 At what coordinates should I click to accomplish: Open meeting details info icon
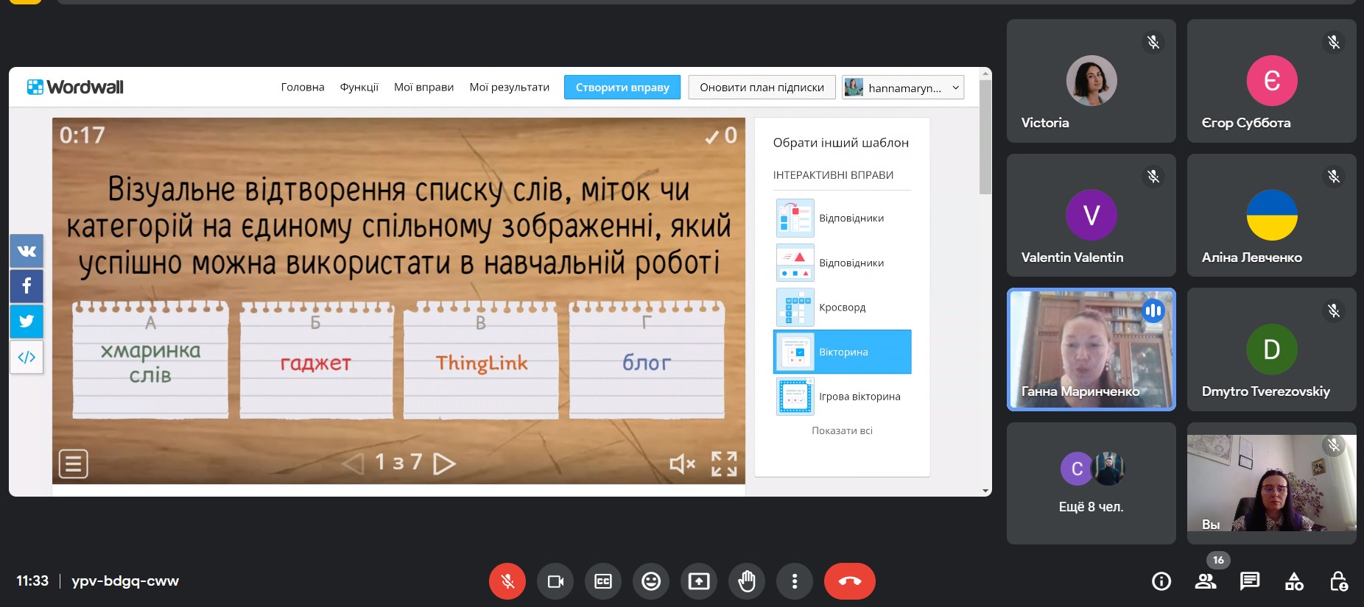1161,581
